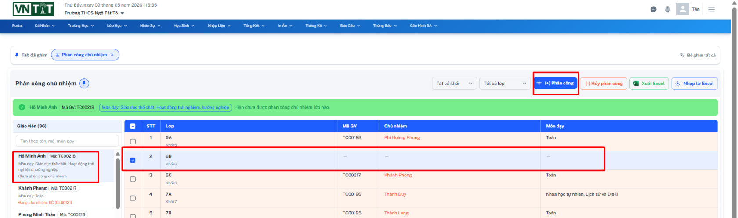
Task: Click homeroom teacher Phí Hoàng Phong
Action: [x=402, y=137]
